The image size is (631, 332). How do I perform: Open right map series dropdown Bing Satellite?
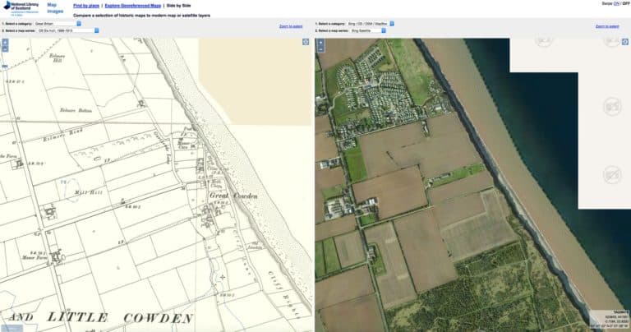(368, 30)
